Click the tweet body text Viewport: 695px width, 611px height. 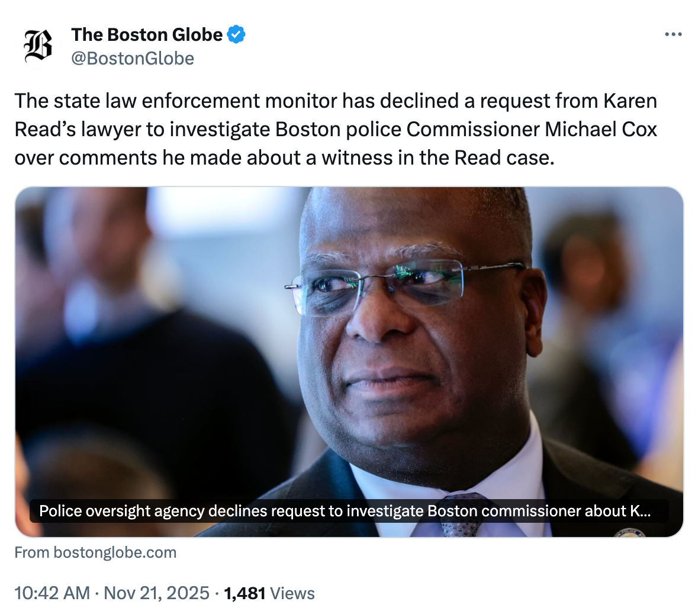tap(336, 129)
